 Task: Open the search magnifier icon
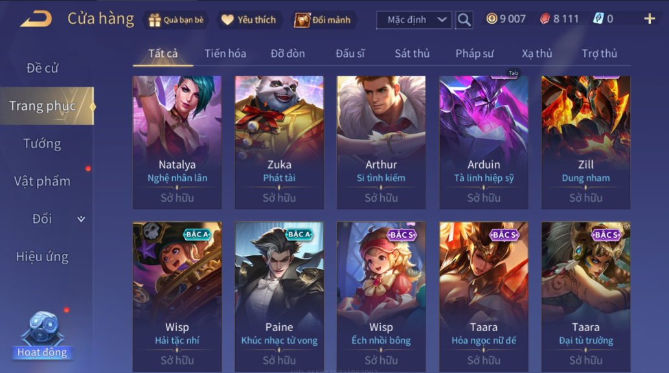pos(464,19)
